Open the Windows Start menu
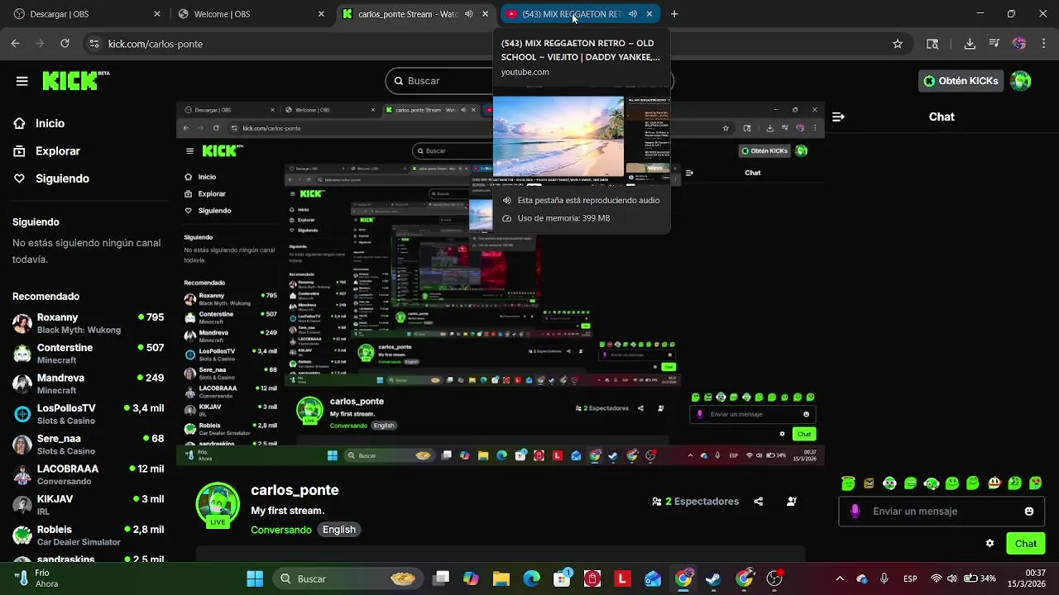Image resolution: width=1059 pixels, height=595 pixels. pyautogui.click(x=255, y=578)
